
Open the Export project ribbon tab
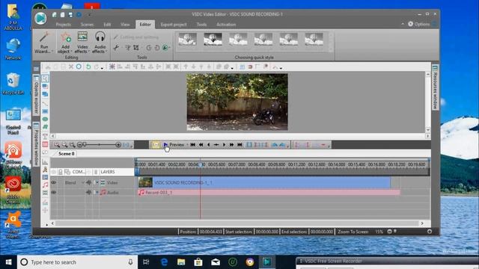(x=174, y=25)
